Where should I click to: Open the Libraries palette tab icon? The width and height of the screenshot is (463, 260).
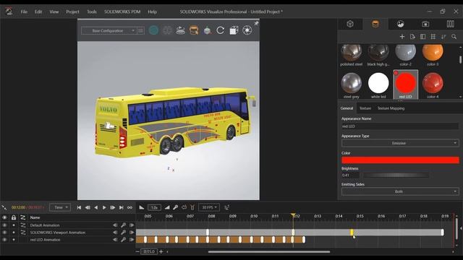tap(450, 24)
